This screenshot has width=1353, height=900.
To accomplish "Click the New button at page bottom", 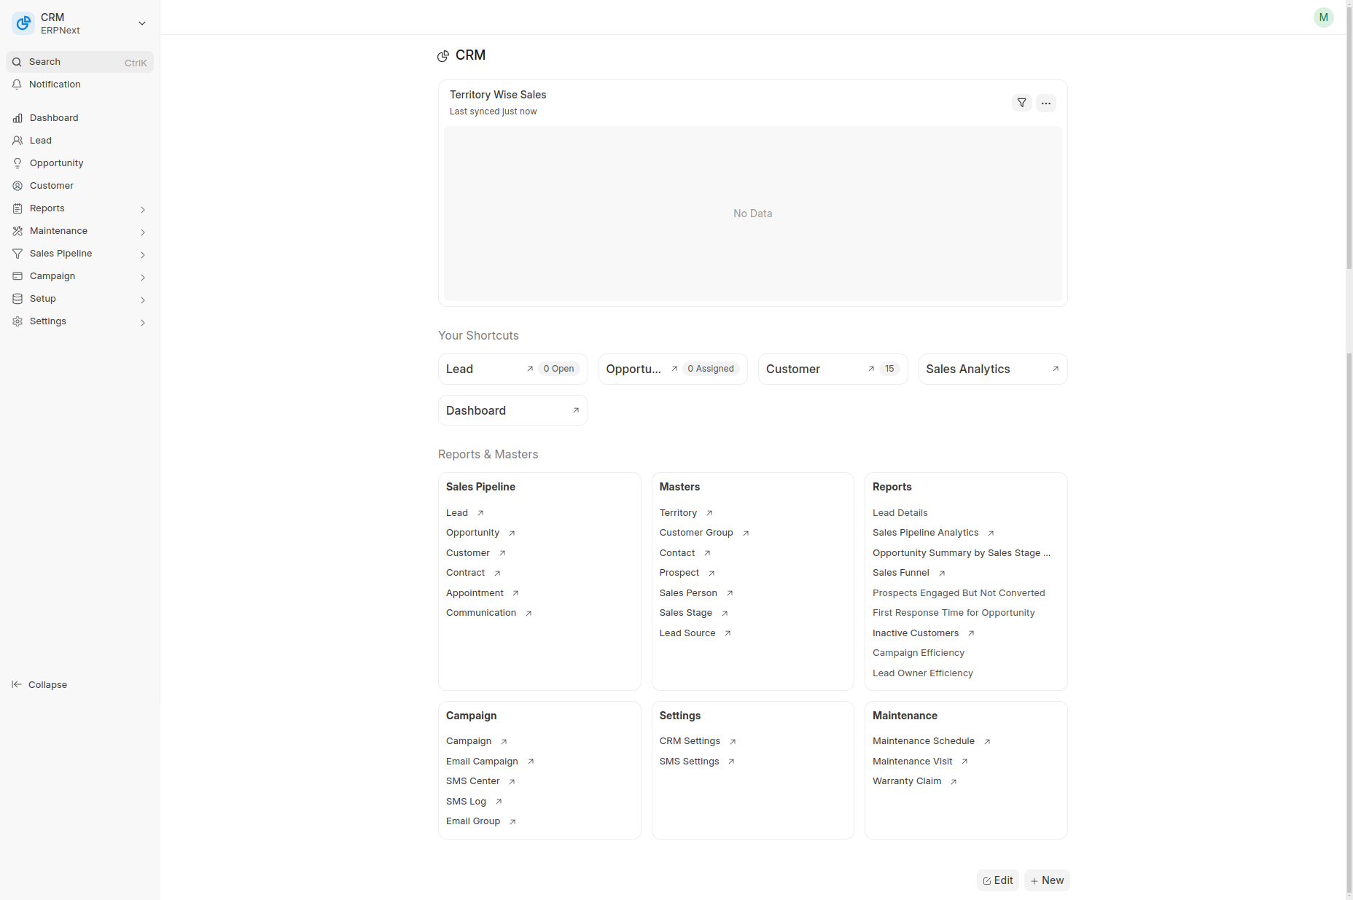I will pyautogui.click(x=1046, y=880).
